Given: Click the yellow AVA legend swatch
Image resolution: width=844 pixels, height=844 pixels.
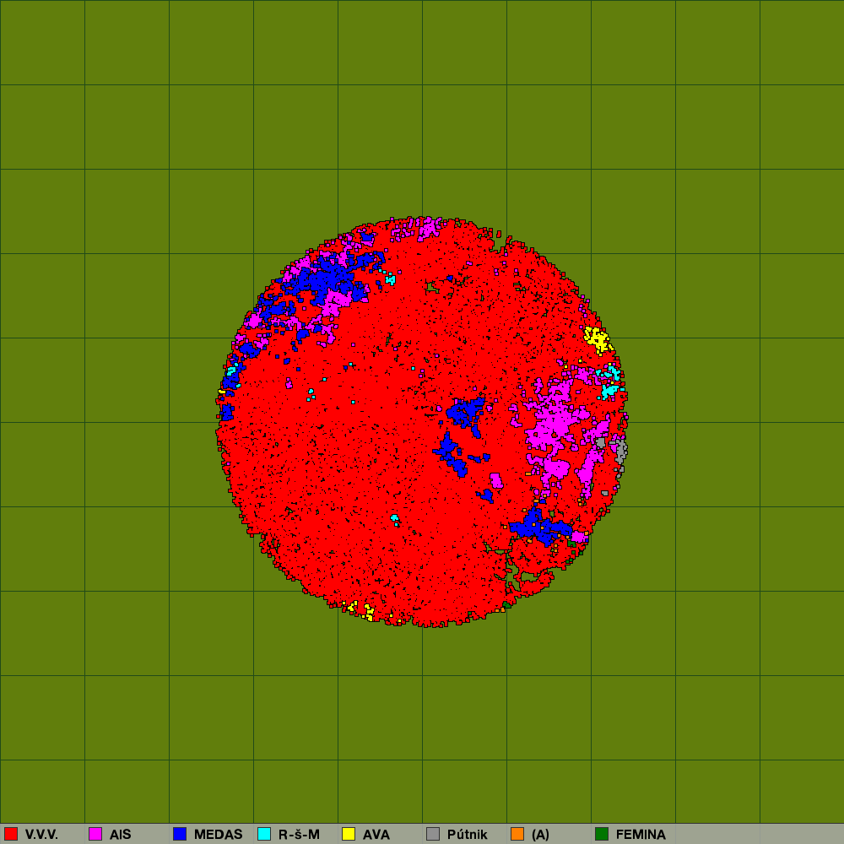Looking at the screenshot, I should (349, 834).
